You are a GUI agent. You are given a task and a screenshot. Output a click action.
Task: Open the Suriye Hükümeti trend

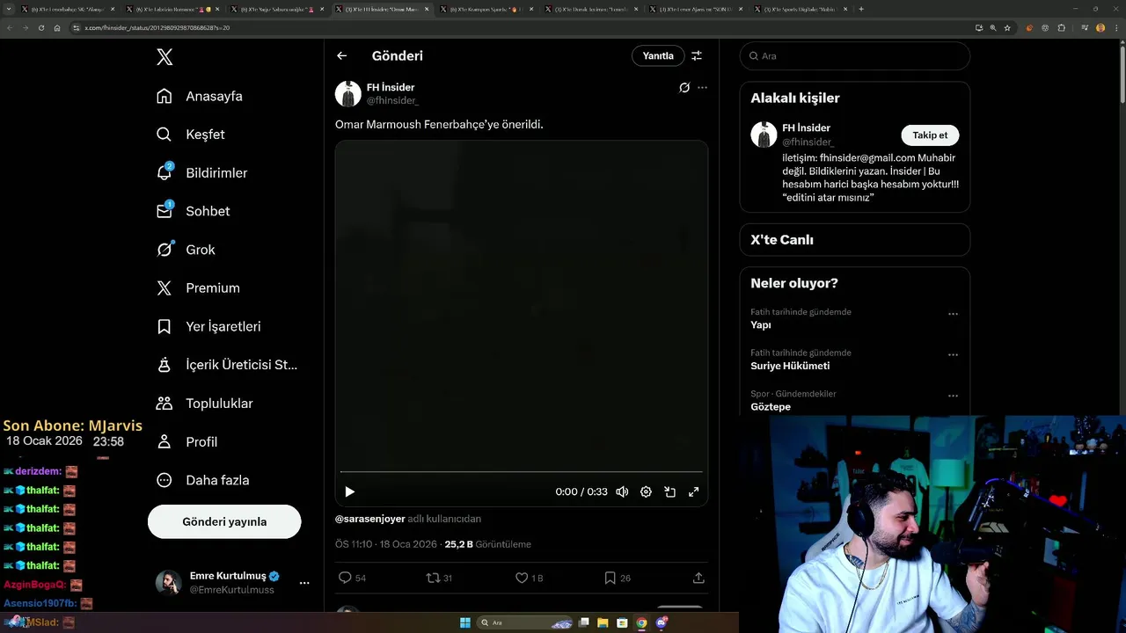pyautogui.click(x=790, y=366)
